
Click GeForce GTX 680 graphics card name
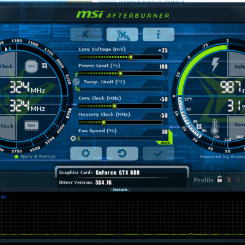click(x=118, y=173)
